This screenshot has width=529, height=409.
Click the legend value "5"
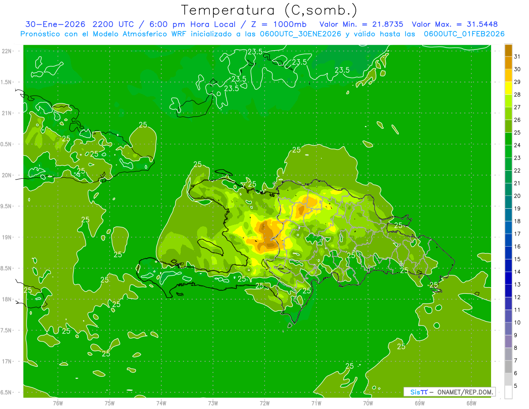pos(516,386)
